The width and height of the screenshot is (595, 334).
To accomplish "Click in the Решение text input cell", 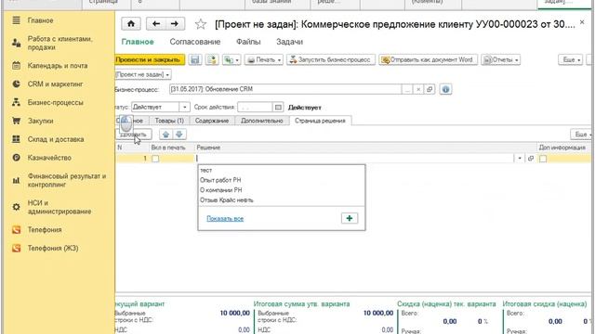I will point(354,159).
